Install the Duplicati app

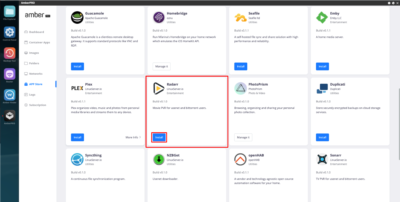click(322, 137)
